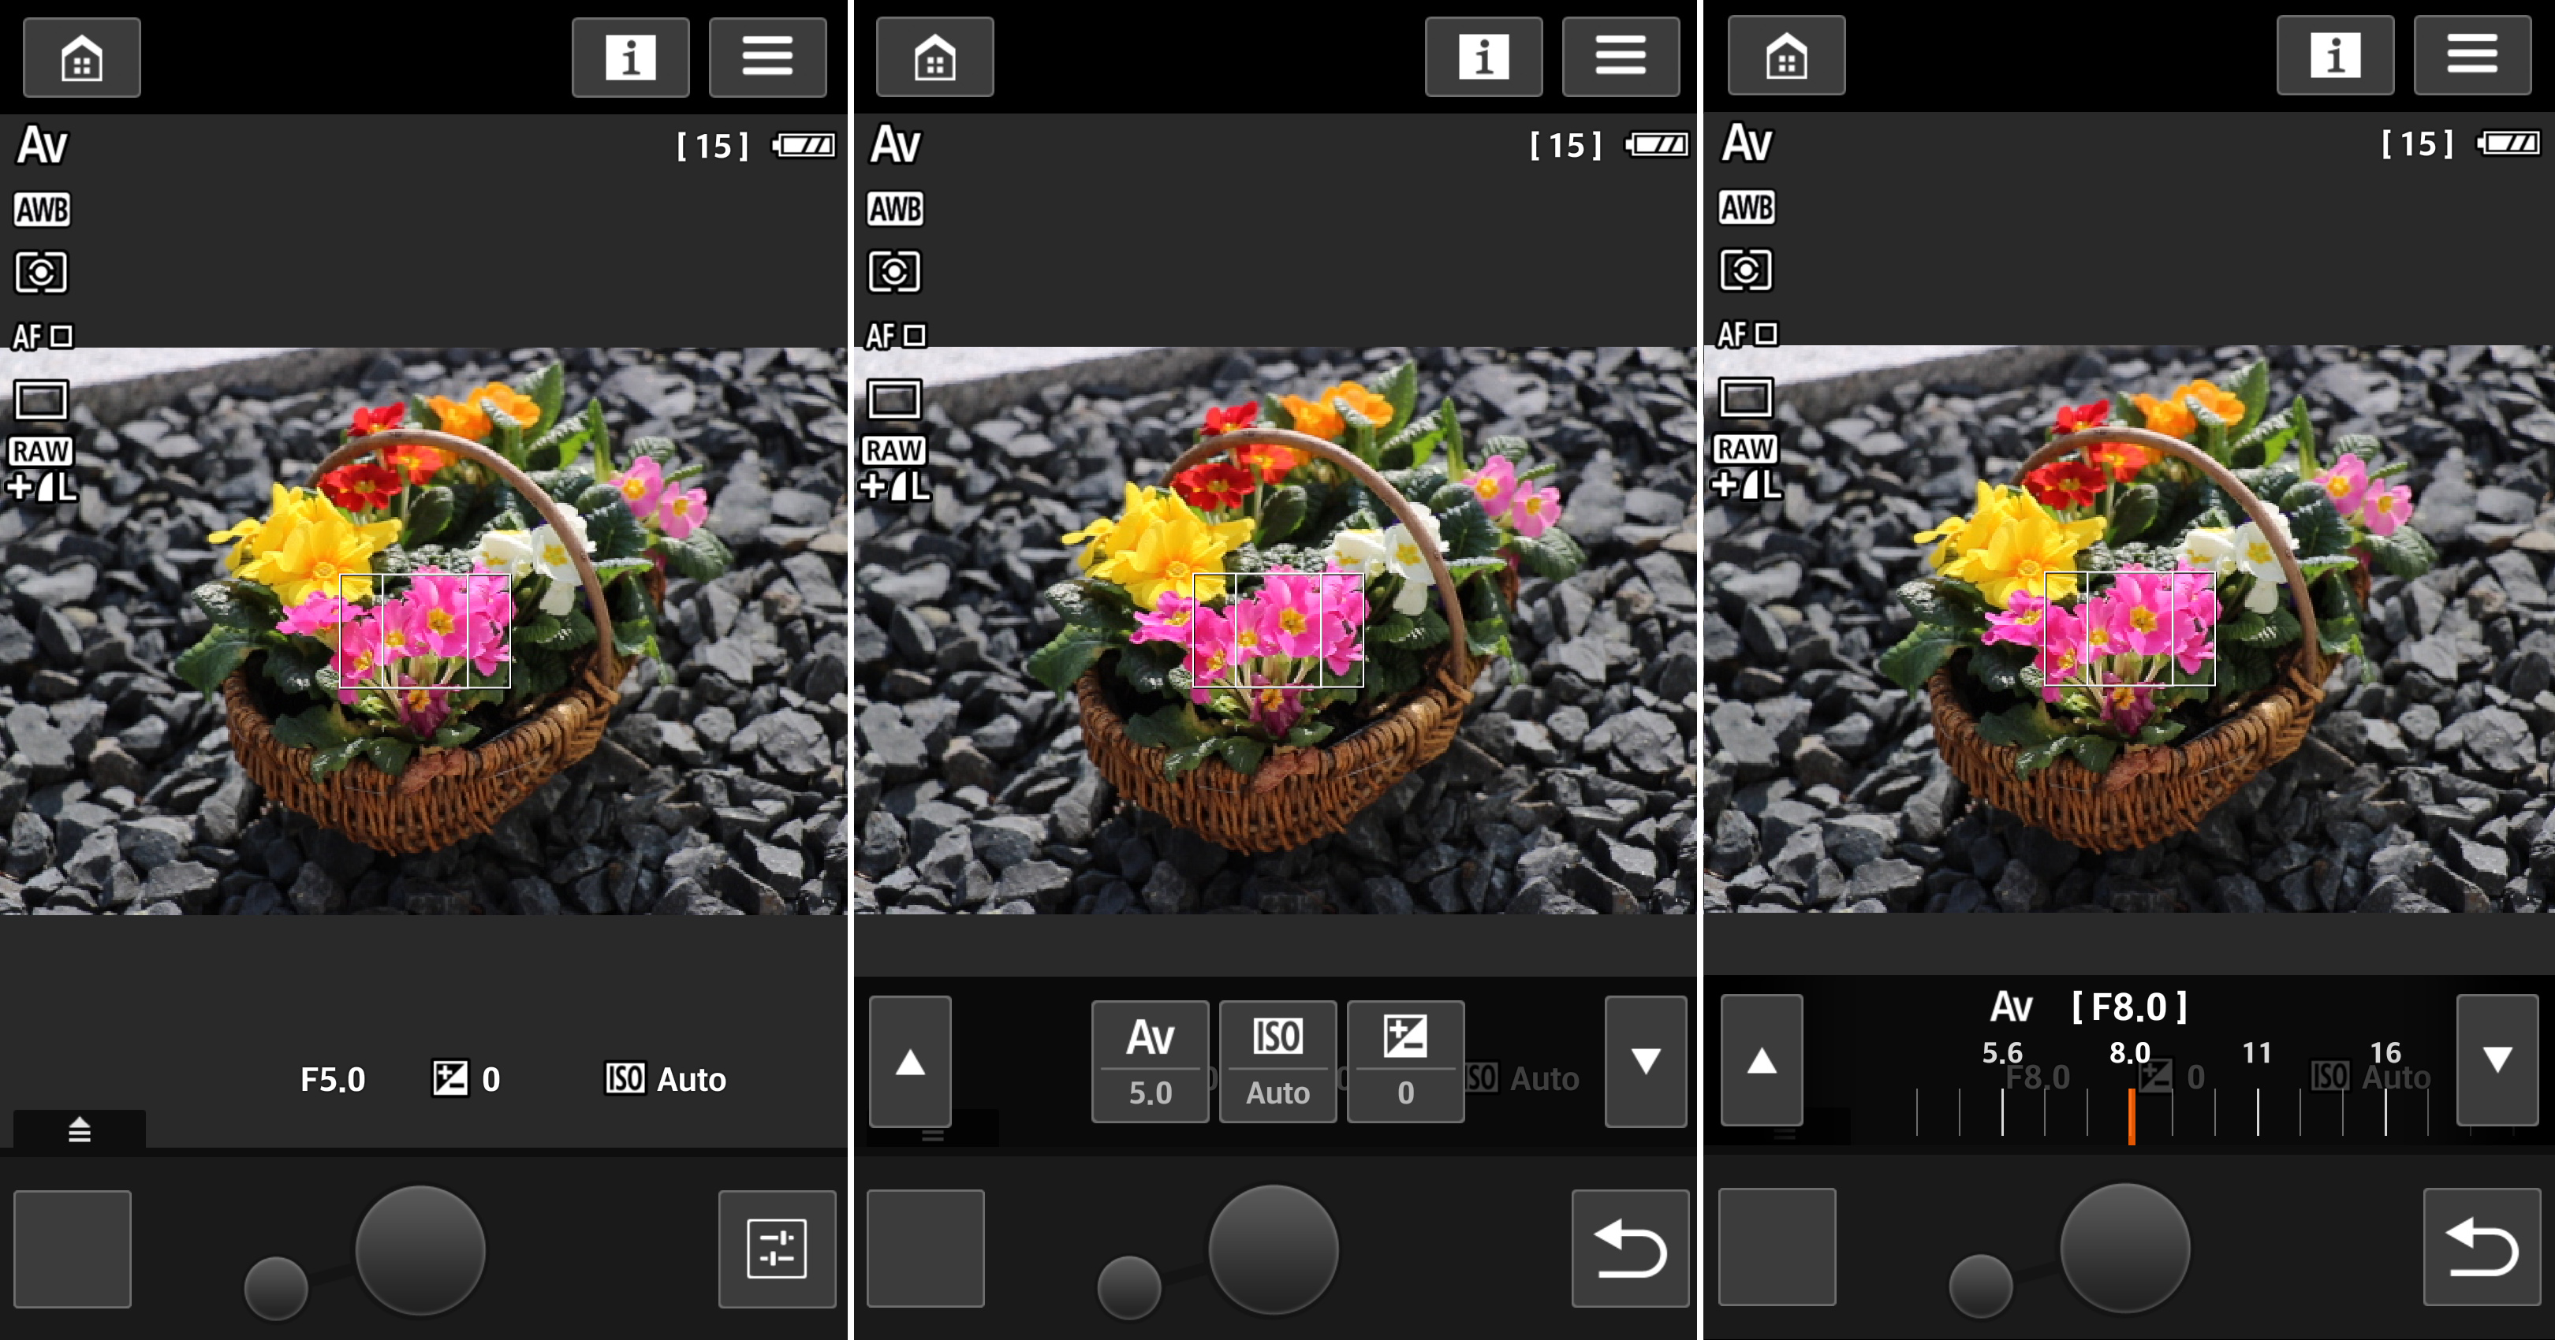Tap the AF method icon in middle panel
The width and height of the screenshot is (2555, 1340).
coord(895,336)
